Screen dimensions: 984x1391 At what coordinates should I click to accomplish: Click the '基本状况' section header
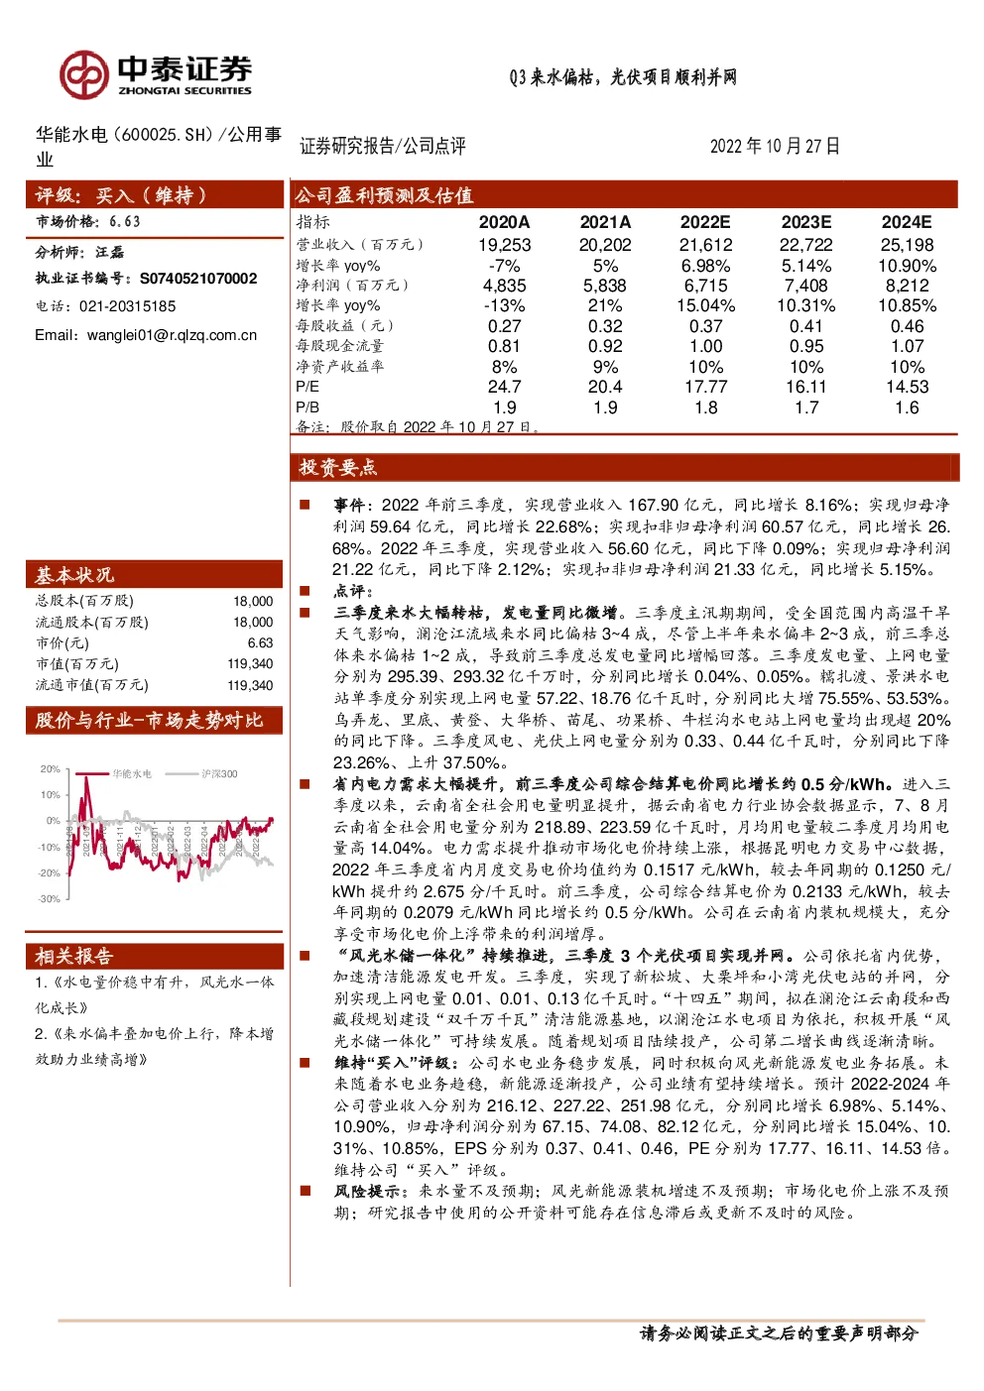click(x=155, y=574)
